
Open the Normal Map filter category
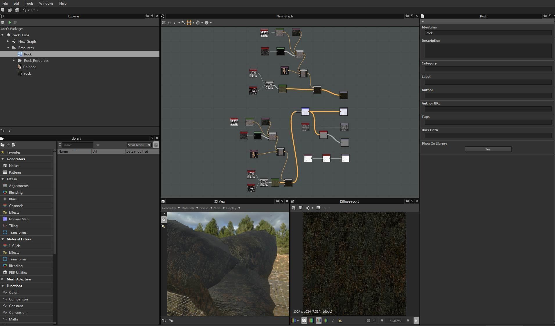[x=19, y=219]
